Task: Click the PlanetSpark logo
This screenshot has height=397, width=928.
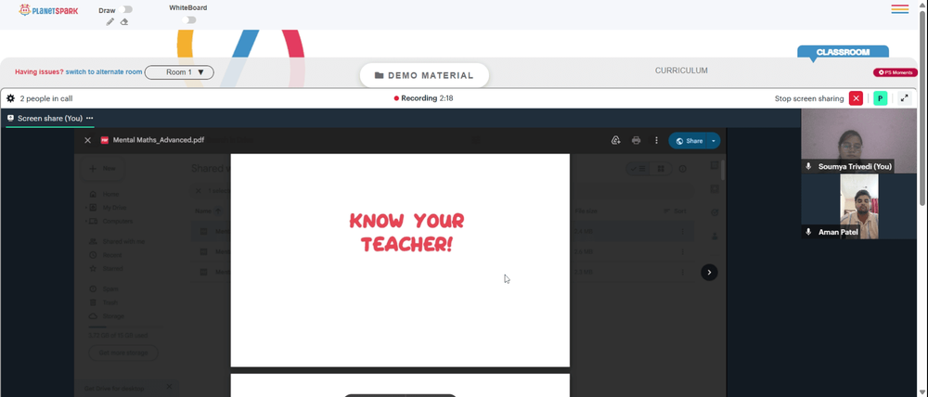Action: pyautogui.click(x=48, y=10)
